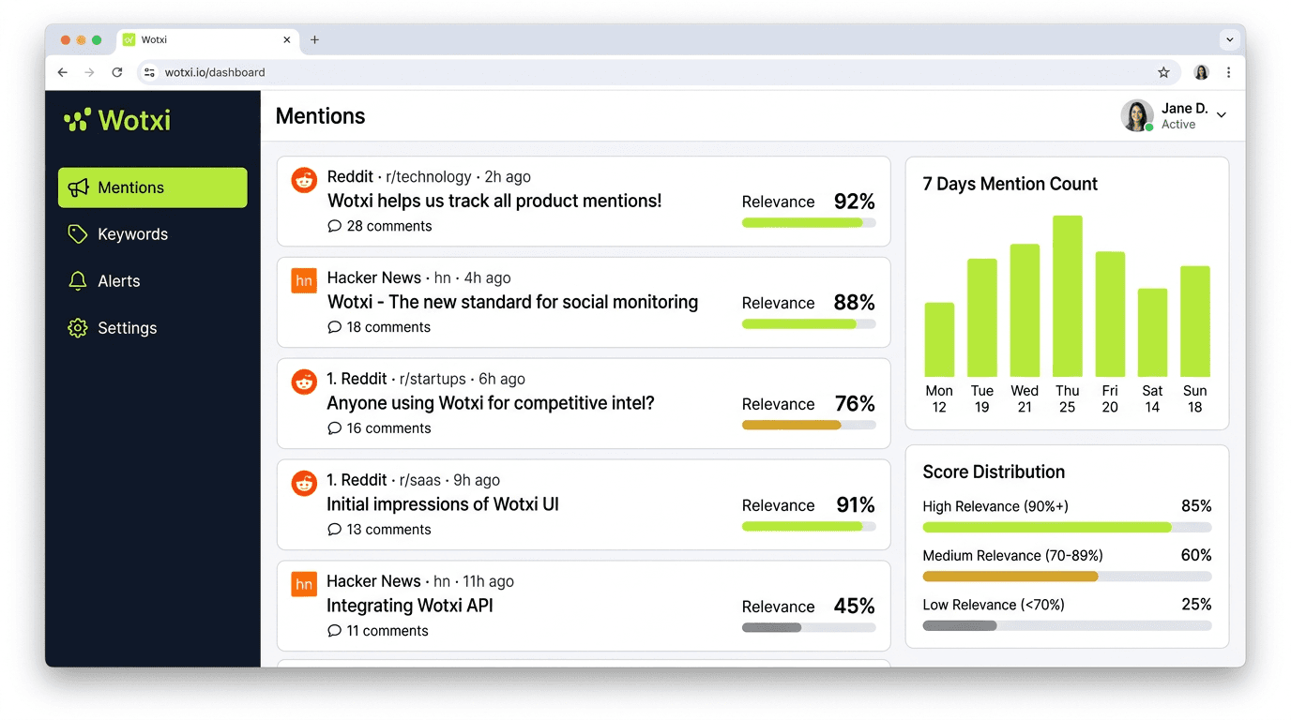Expand the browser tab search dropdown
The height and width of the screenshot is (720, 1291).
pos(1229,39)
